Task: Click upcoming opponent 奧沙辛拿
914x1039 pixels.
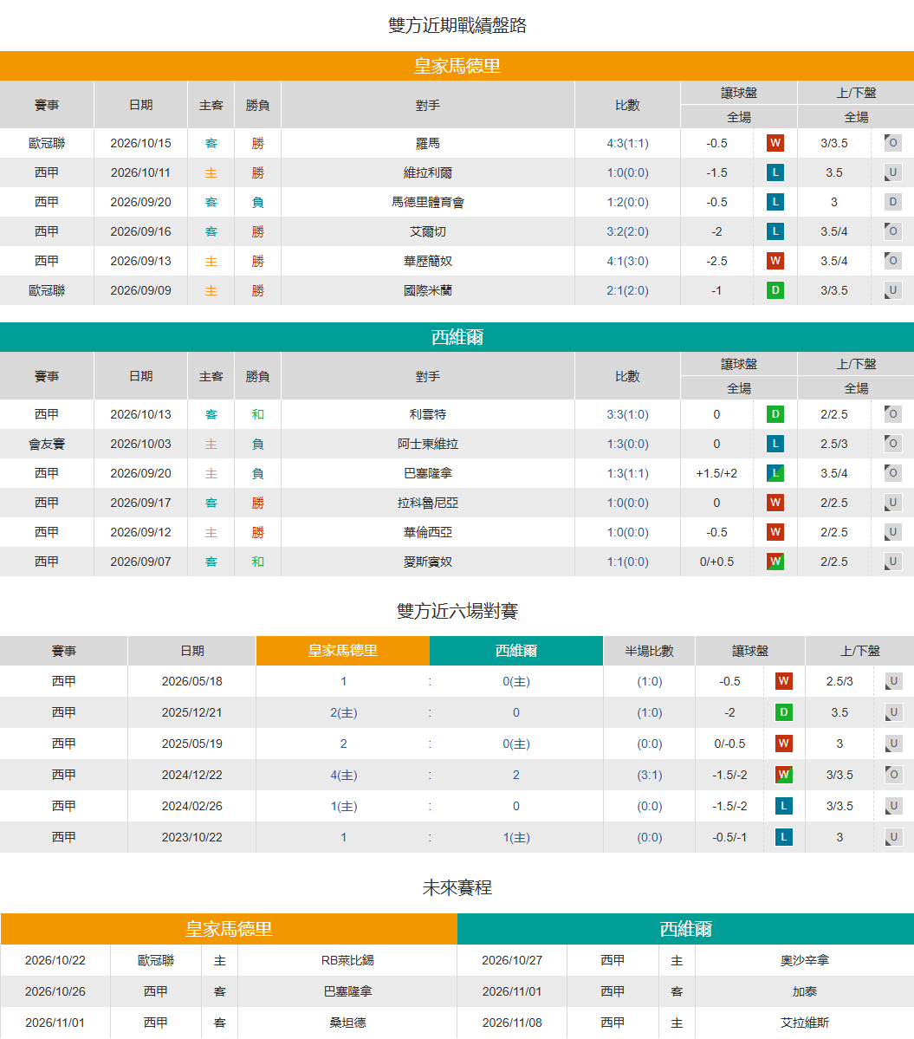Action: point(804,960)
